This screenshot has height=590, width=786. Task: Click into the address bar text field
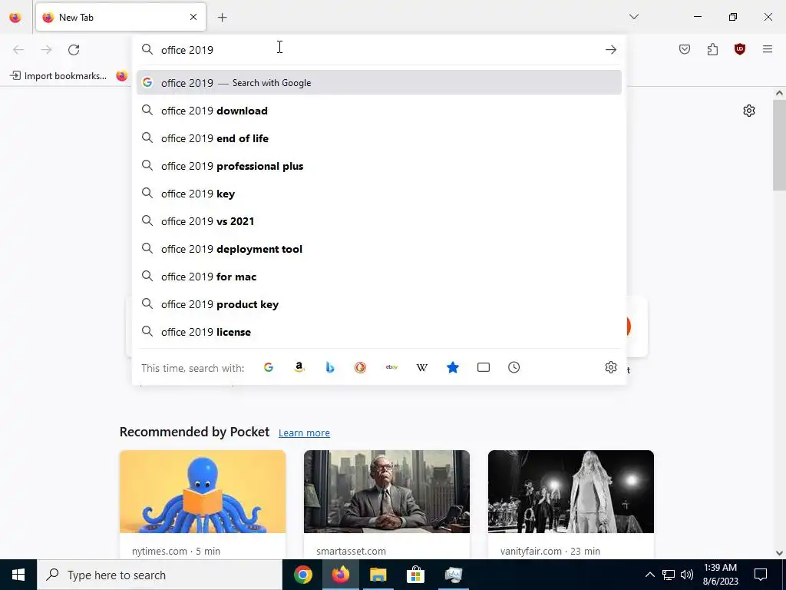pos(378,50)
